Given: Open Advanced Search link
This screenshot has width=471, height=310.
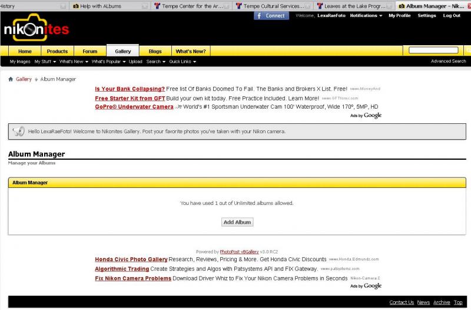Looking at the screenshot, I should pos(448,61).
